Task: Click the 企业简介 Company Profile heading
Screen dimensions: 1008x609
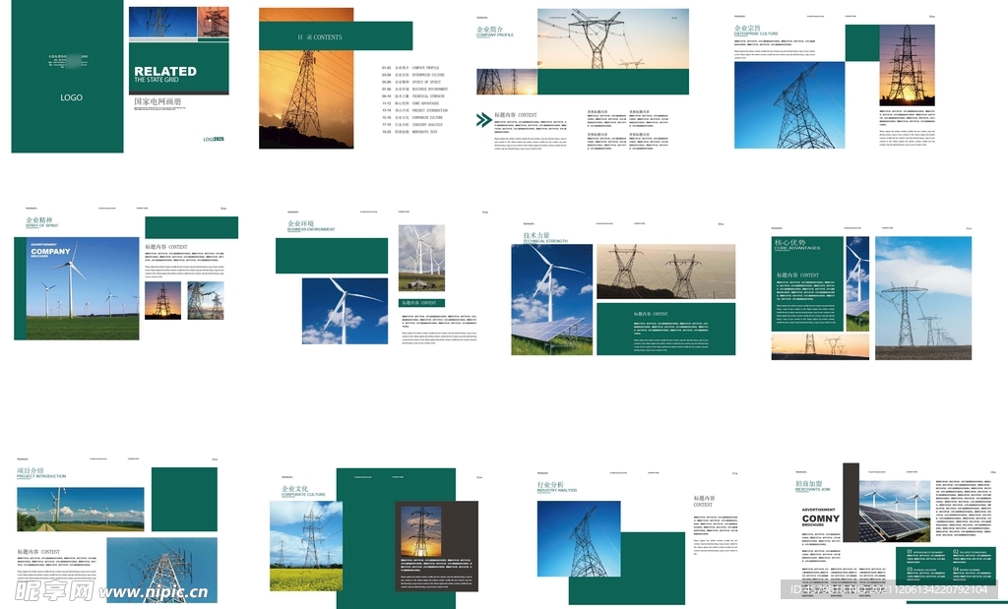Action: click(495, 30)
